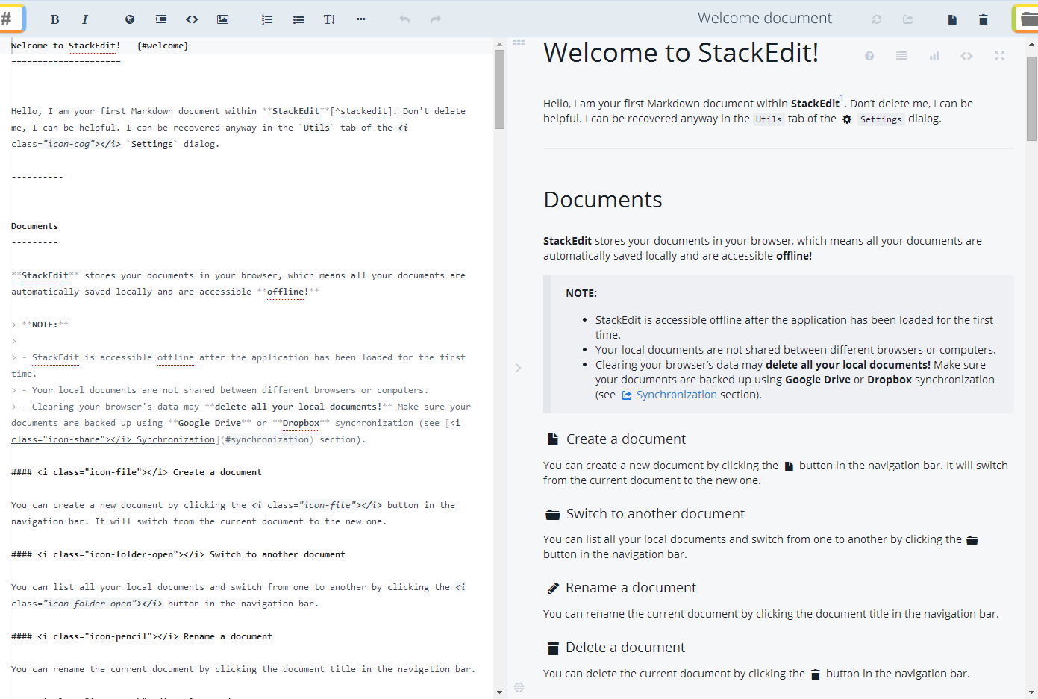The height and width of the screenshot is (699, 1038).
Task: Click the "Settings" code text in the preview
Action: (x=881, y=119)
